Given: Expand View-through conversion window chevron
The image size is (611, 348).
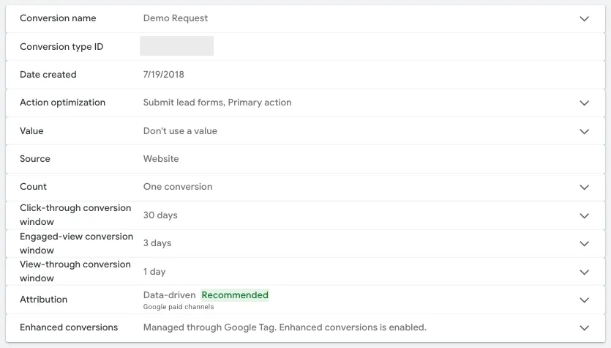Looking at the screenshot, I should (584, 272).
